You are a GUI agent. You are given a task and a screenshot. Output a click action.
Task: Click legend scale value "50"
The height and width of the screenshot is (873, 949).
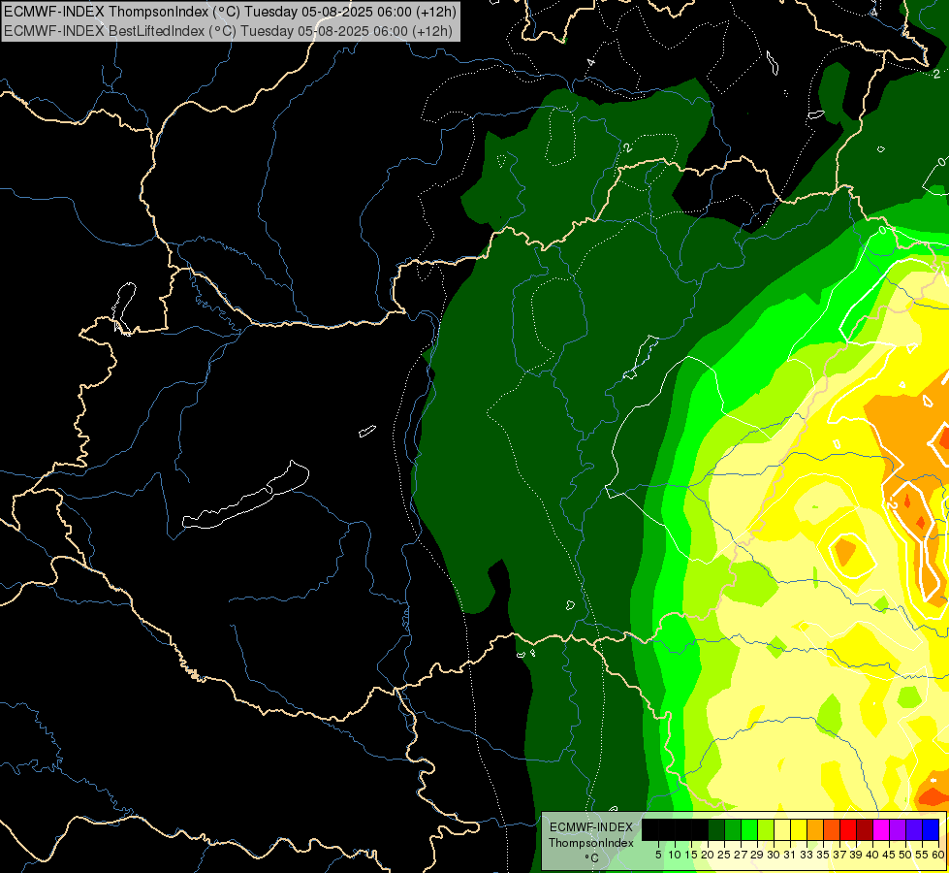click(906, 855)
